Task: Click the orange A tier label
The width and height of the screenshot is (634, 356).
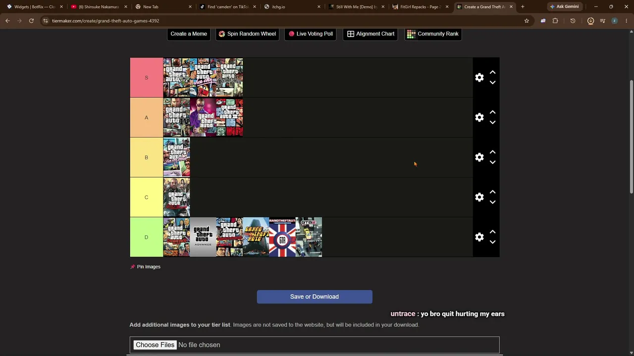Action: click(x=146, y=118)
